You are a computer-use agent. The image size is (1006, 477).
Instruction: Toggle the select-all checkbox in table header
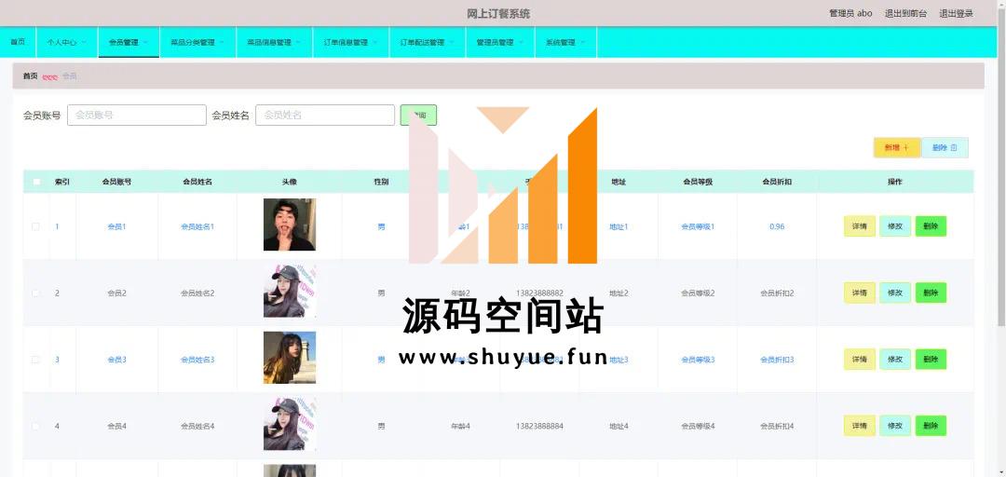tap(36, 182)
